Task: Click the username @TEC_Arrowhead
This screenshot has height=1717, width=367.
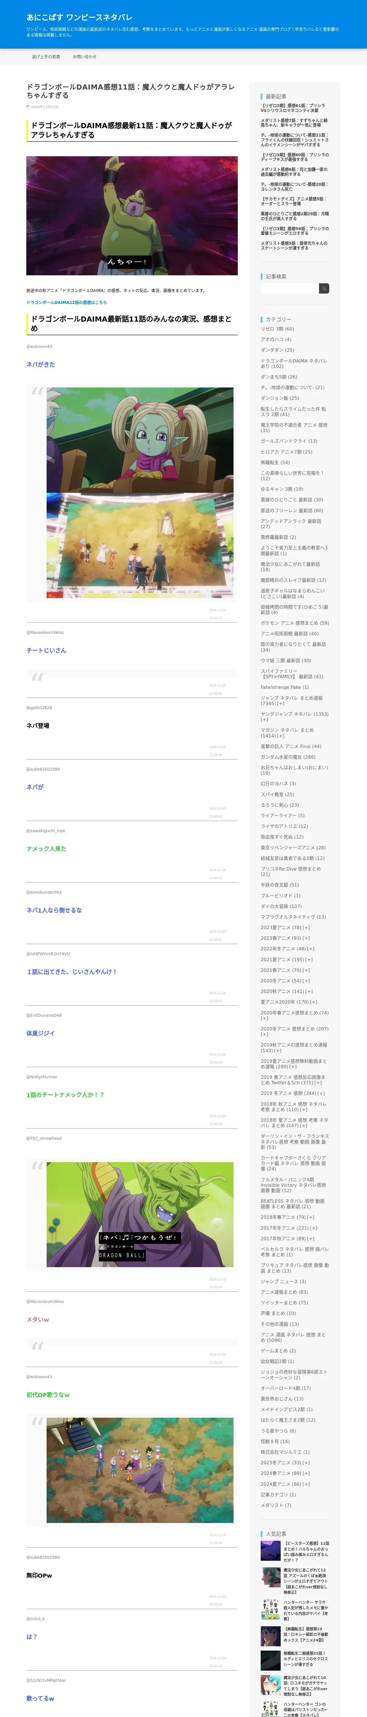Action: point(44,1138)
